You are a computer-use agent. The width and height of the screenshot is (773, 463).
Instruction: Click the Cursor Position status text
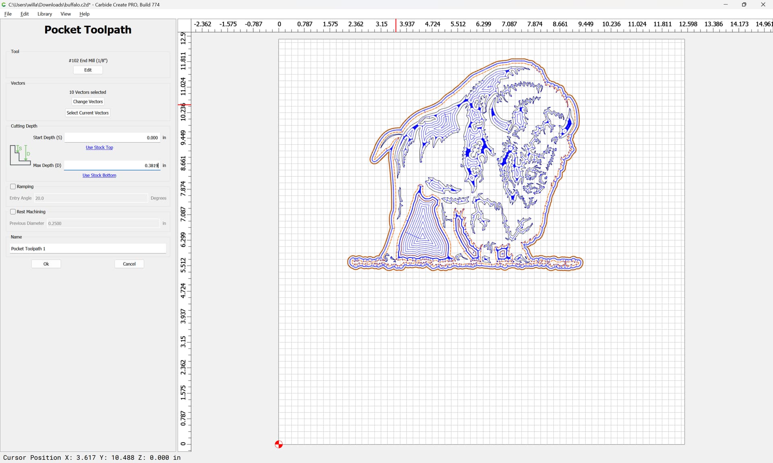[92, 457]
